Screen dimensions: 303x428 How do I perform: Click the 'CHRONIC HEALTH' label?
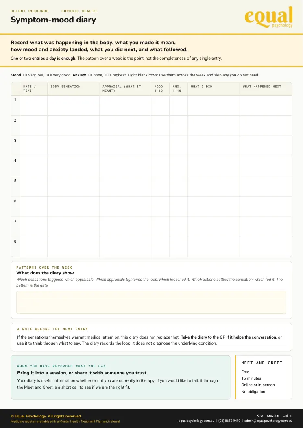tap(79, 11)
